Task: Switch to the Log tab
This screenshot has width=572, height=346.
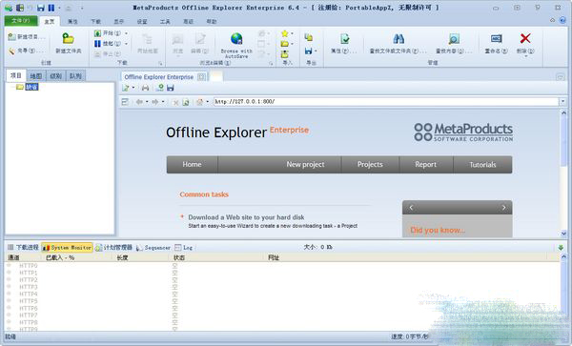Action: click(183, 248)
